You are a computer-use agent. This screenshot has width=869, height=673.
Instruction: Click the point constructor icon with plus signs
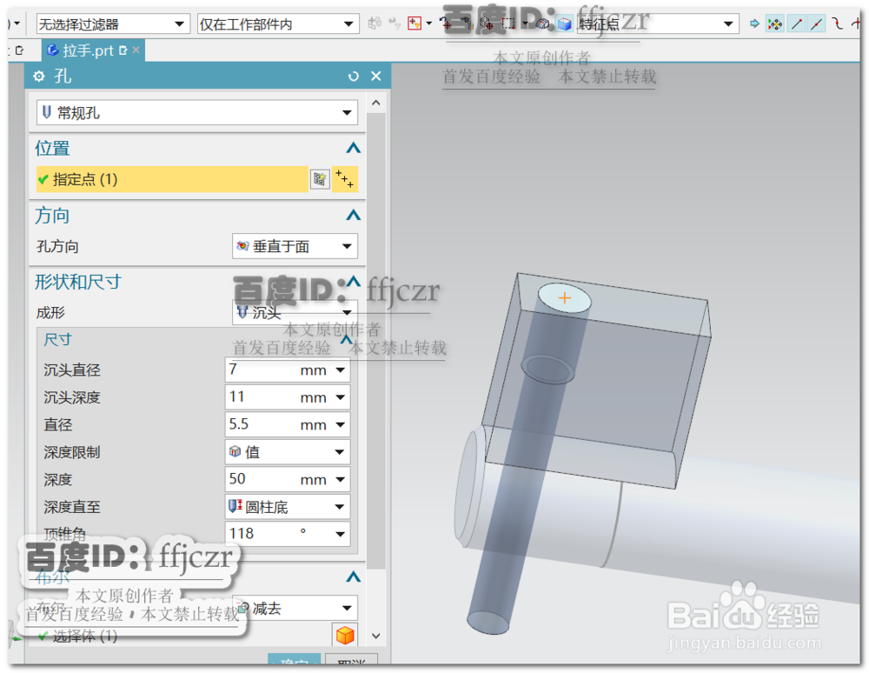point(345,179)
